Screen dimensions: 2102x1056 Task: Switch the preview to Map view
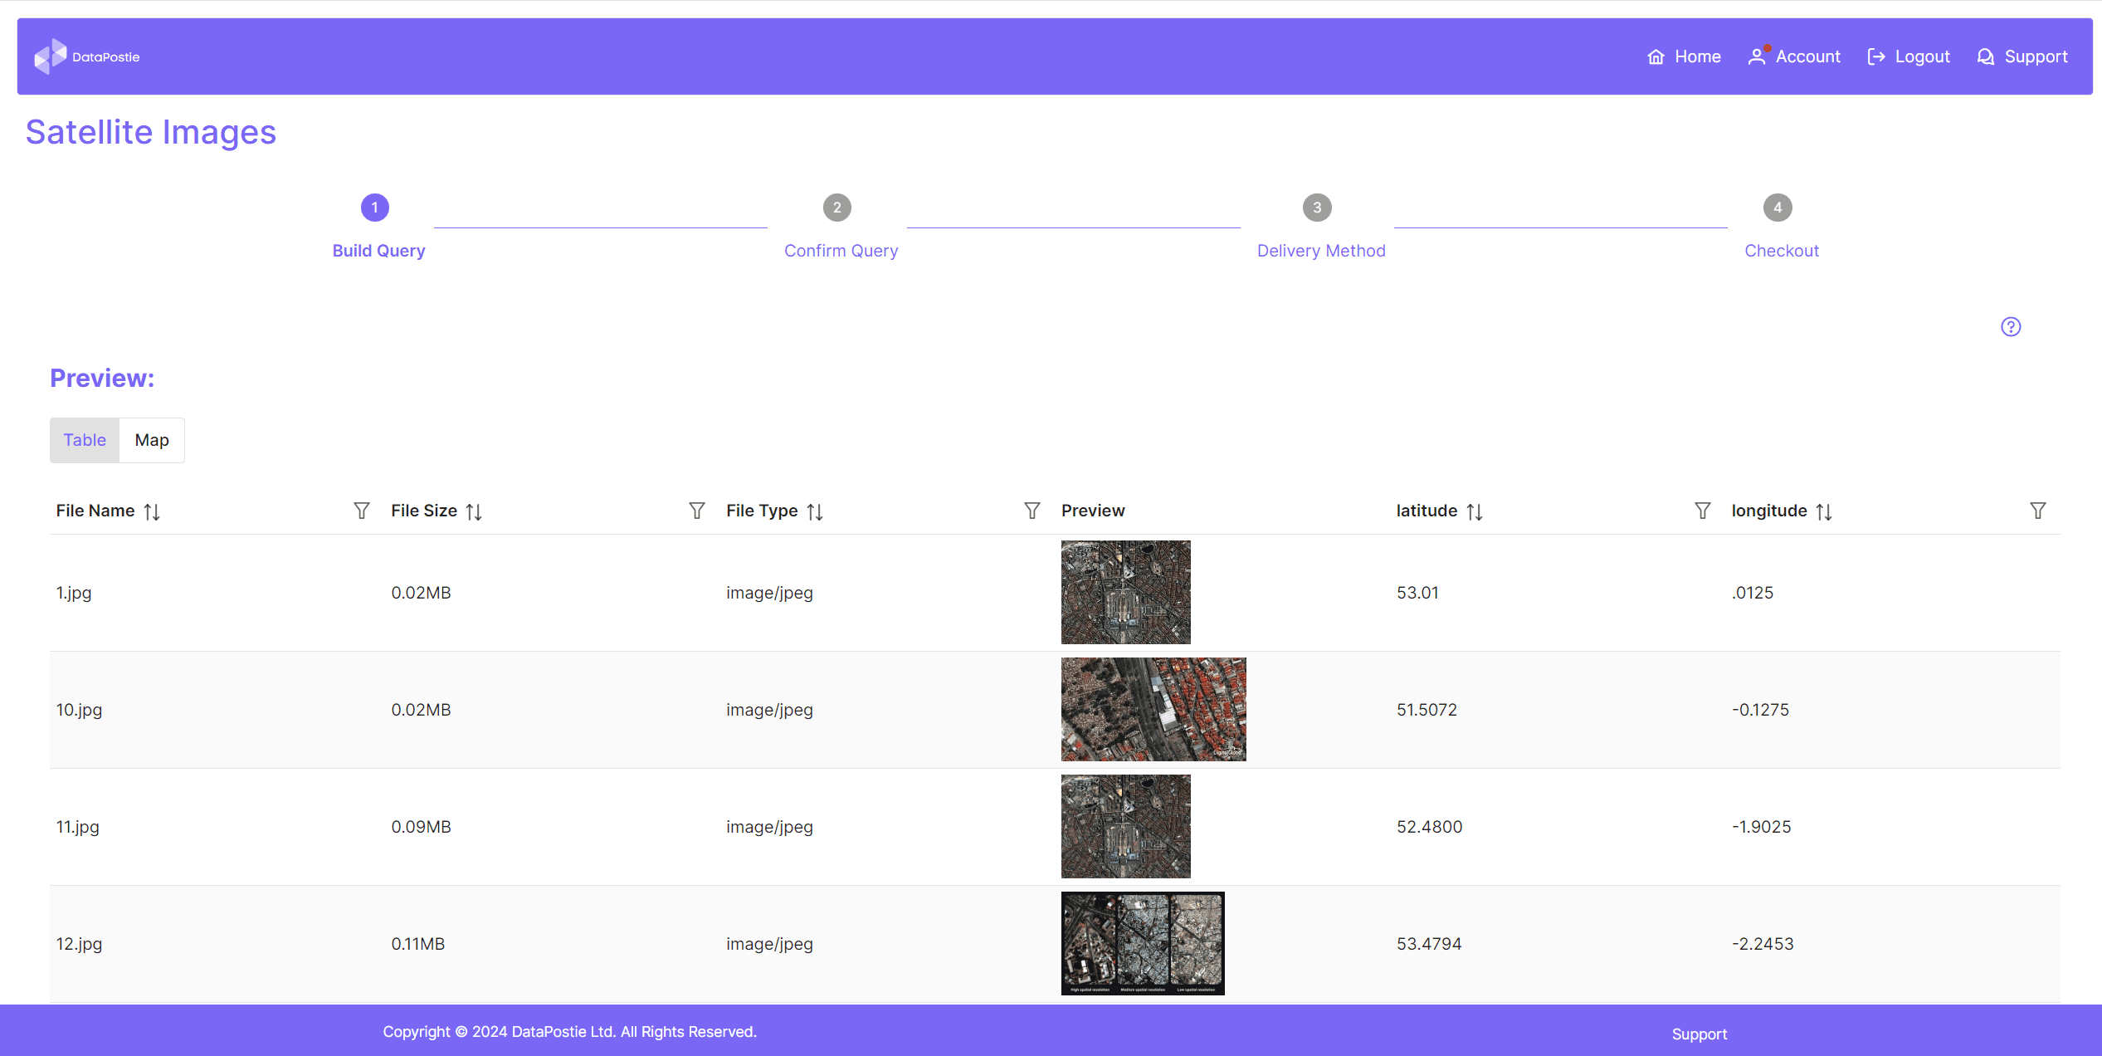coord(151,440)
